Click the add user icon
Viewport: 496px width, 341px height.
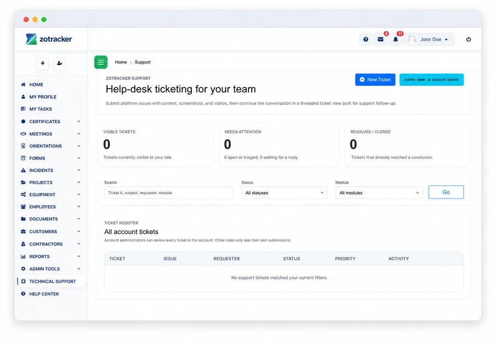click(x=60, y=63)
